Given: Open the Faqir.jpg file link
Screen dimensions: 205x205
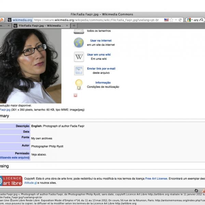Looking at the screenshot, I should 5,110.
